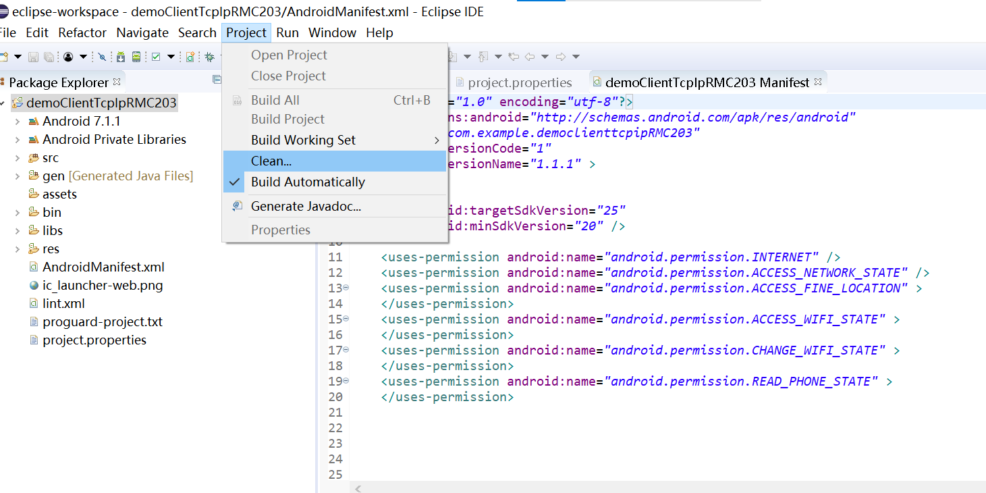Expand Android Private Libraries node

point(17,140)
